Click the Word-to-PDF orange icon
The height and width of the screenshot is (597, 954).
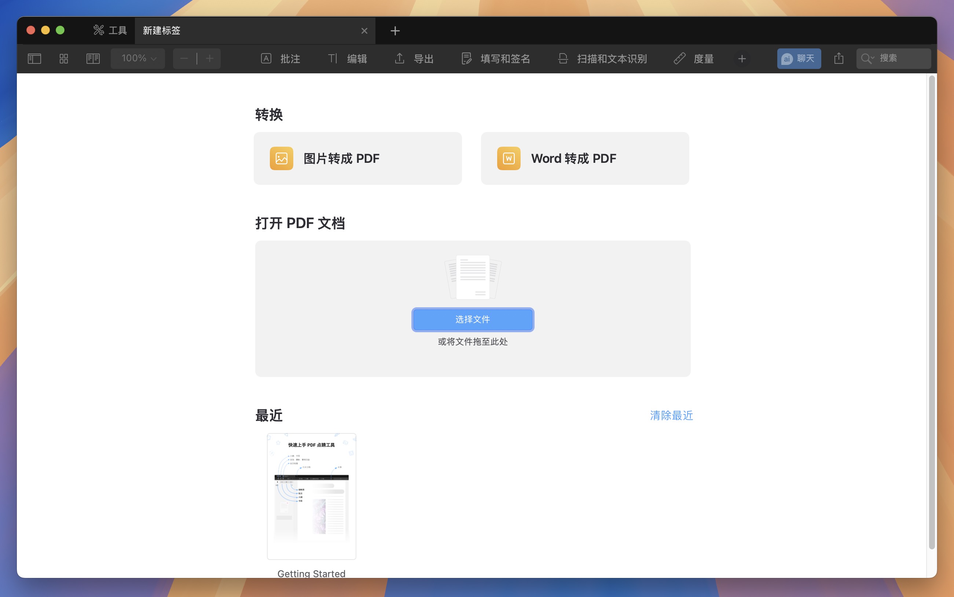pyautogui.click(x=509, y=158)
